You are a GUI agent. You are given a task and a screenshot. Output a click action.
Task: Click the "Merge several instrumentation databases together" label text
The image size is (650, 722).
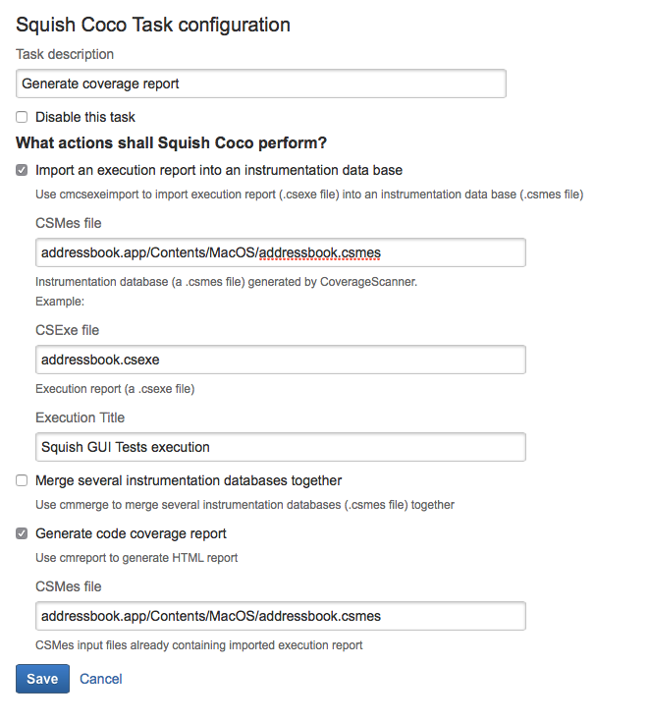[189, 481]
